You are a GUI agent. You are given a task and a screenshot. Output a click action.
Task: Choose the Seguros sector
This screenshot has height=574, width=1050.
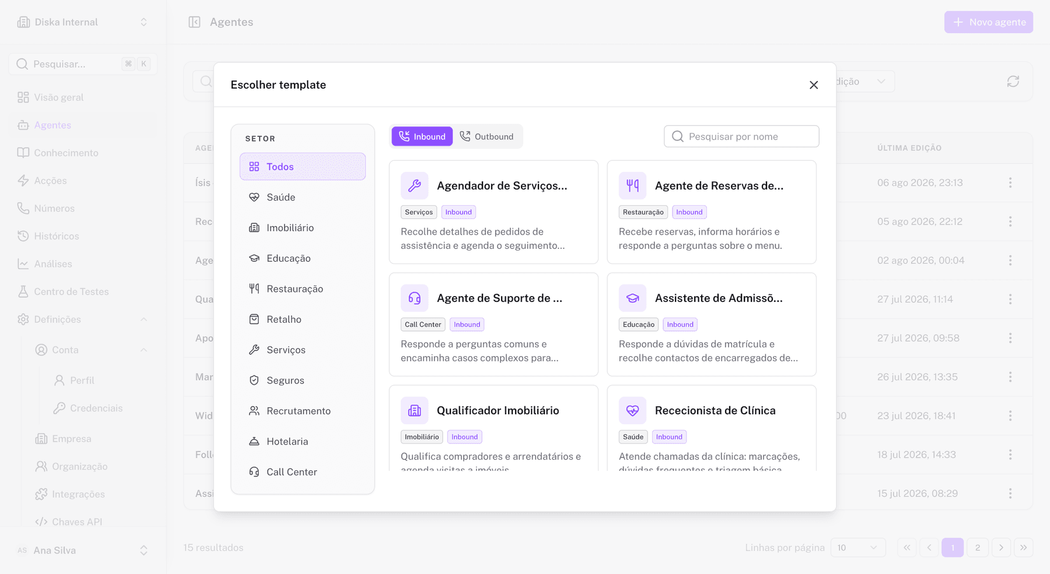click(303, 381)
